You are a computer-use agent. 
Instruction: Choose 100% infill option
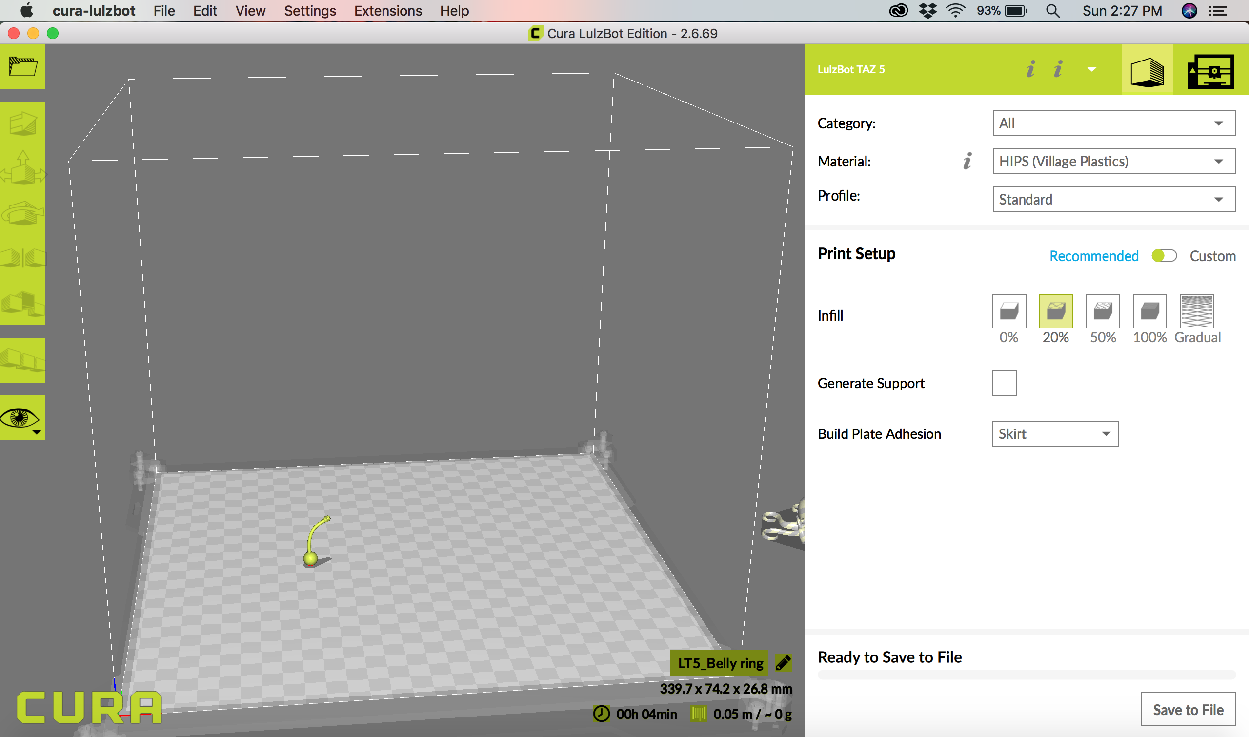pos(1150,311)
